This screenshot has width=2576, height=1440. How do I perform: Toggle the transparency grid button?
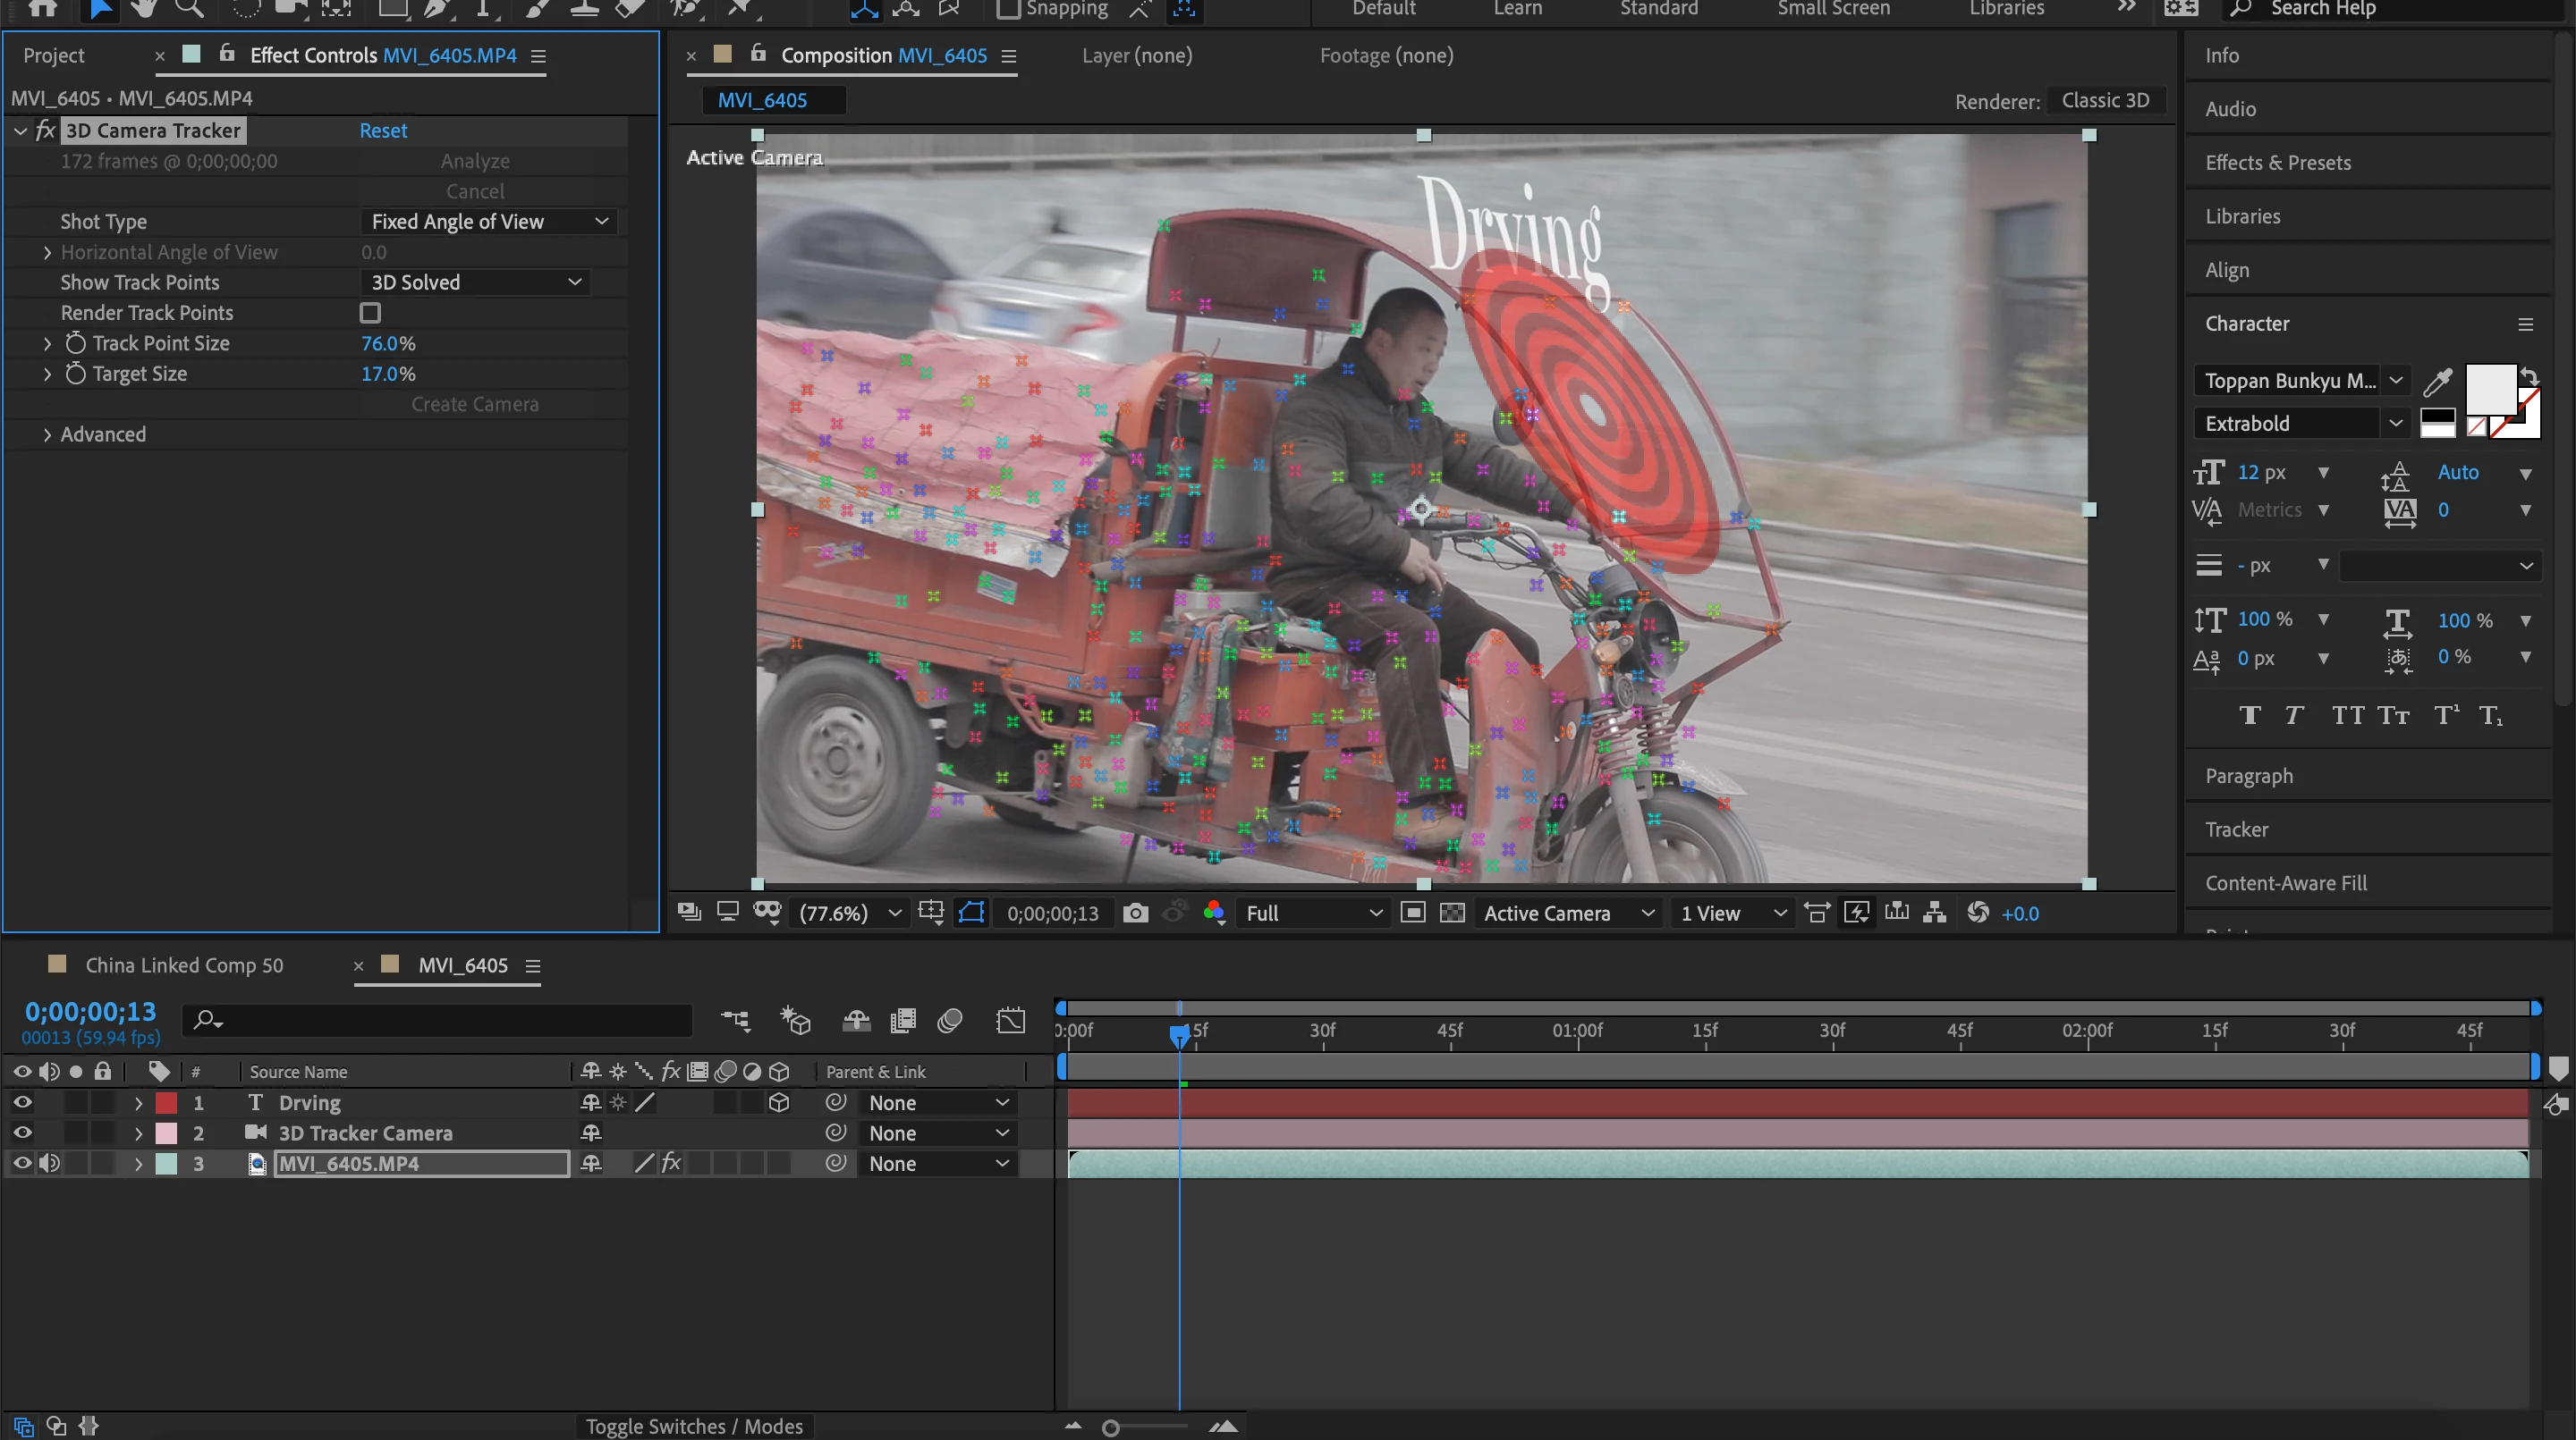[x=1452, y=914]
